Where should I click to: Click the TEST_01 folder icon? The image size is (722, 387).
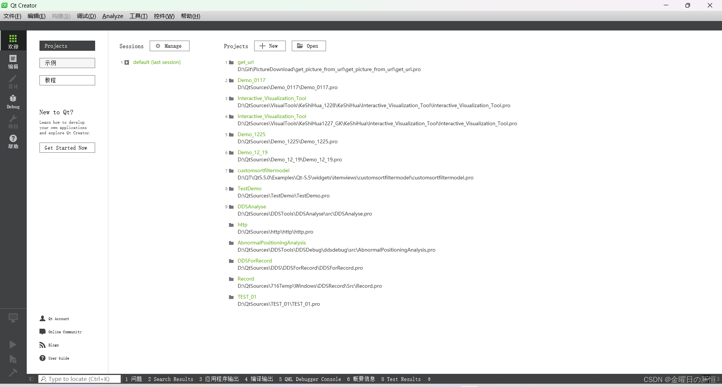click(231, 297)
